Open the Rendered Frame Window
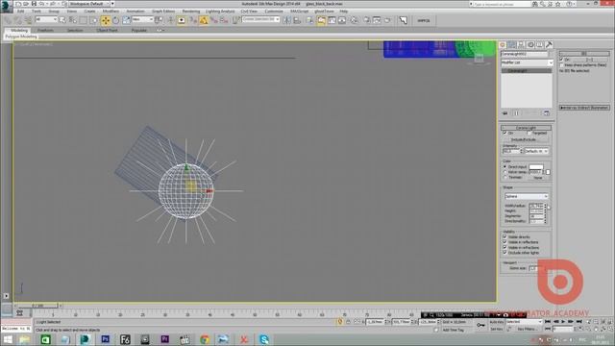 point(377,20)
